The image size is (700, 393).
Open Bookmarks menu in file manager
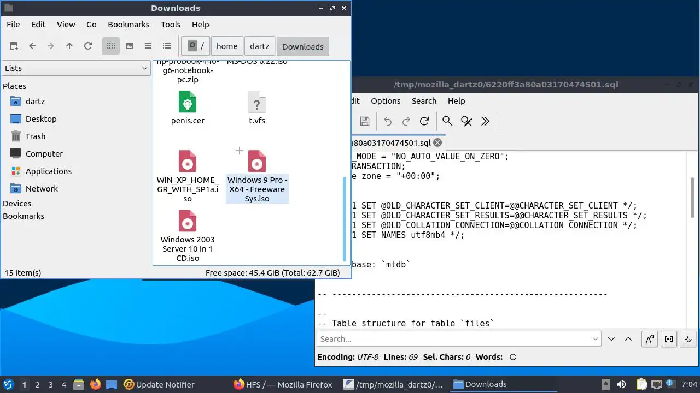129,25
